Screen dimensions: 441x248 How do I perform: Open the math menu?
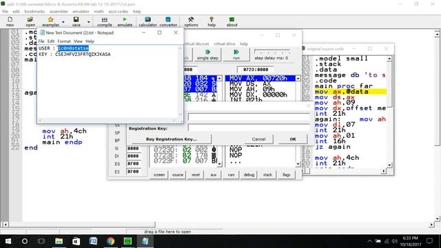coord(99,11)
